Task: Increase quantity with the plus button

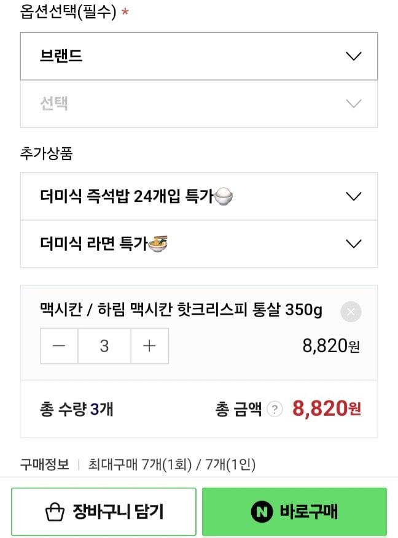Action: pyautogui.click(x=149, y=346)
